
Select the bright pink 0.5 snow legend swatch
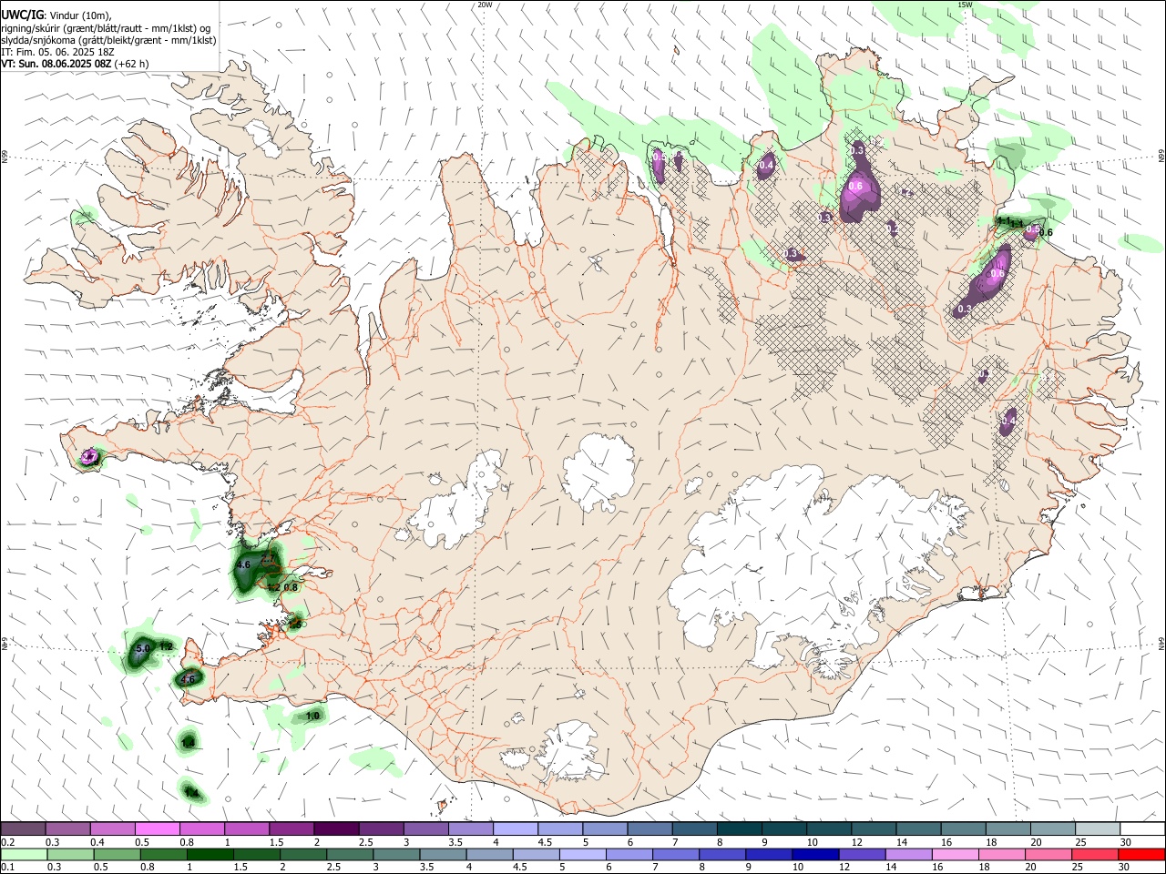tap(157, 828)
